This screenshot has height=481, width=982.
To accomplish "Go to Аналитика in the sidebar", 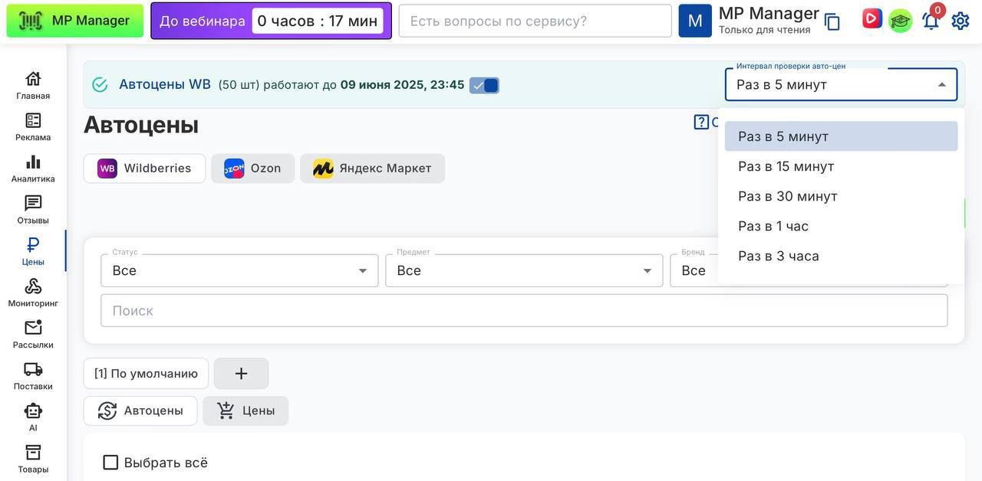I will tap(33, 169).
